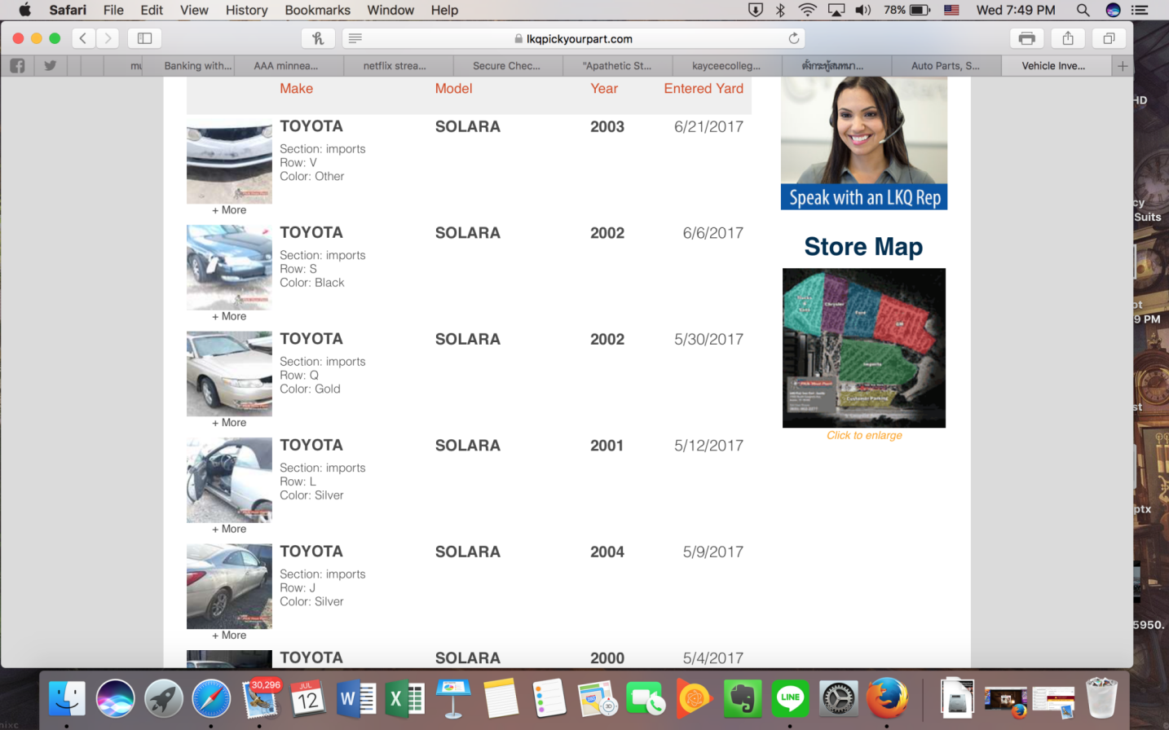Expand + More under 2003 Solara
The image size is (1169, 730).
(229, 210)
